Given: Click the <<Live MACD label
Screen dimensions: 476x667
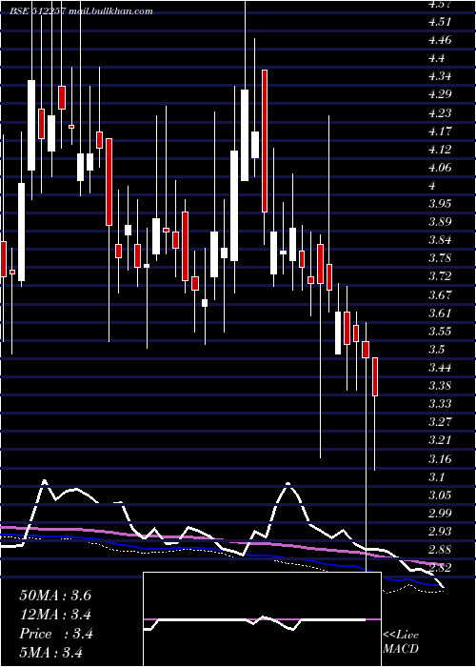Looking at the screenshot, I should [401, 641].
